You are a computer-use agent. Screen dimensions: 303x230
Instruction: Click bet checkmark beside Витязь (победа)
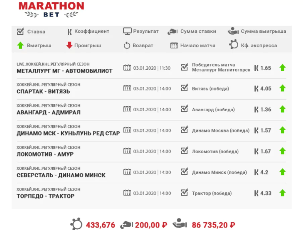pos(184,88)
